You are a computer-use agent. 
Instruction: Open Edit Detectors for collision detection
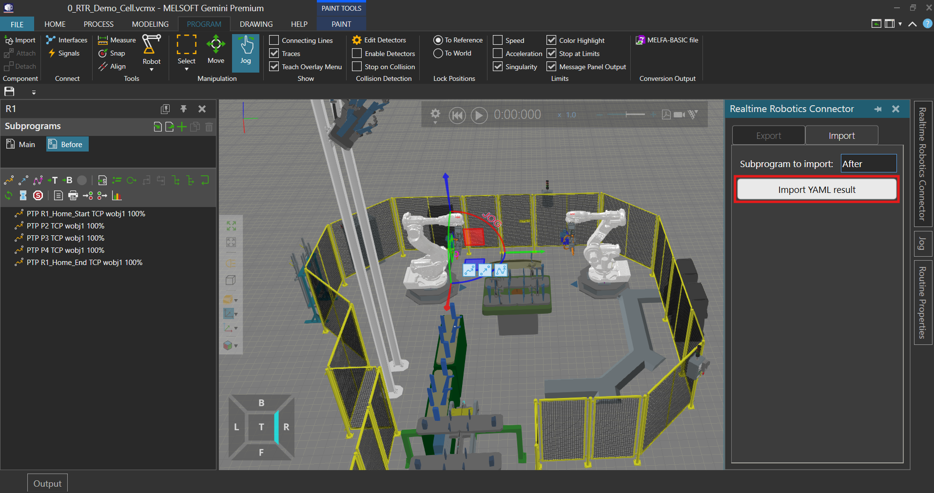click(379, 40)
